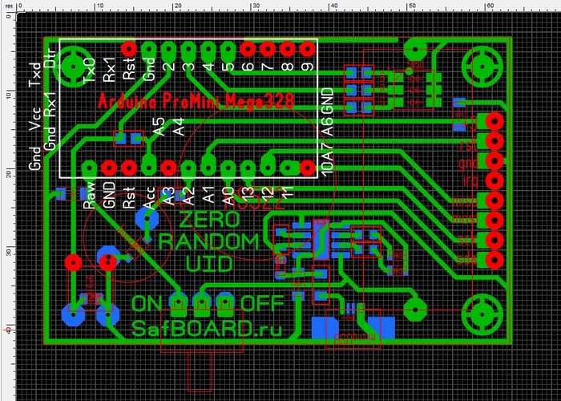Select the green pad above "A0" label

(x=228, y=168)
